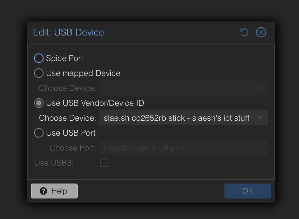
Task: Click the "Spice Port" label text
Action: [x=65, y=58]
